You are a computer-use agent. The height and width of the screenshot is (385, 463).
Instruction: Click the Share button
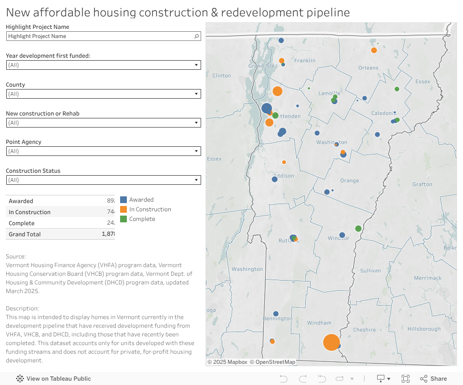point(434,379)
